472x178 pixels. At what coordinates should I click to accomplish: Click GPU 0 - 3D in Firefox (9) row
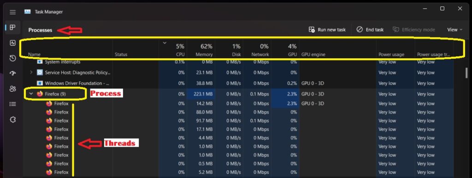click(313, 94)
